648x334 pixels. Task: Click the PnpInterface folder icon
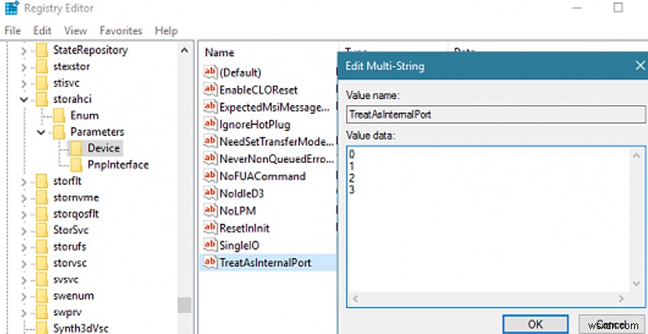point(77,165)
